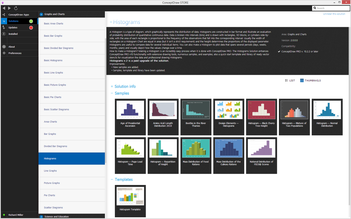Click the green user status indicator
351x219 pixels.
pyautogui.click(x=4, y=215)
